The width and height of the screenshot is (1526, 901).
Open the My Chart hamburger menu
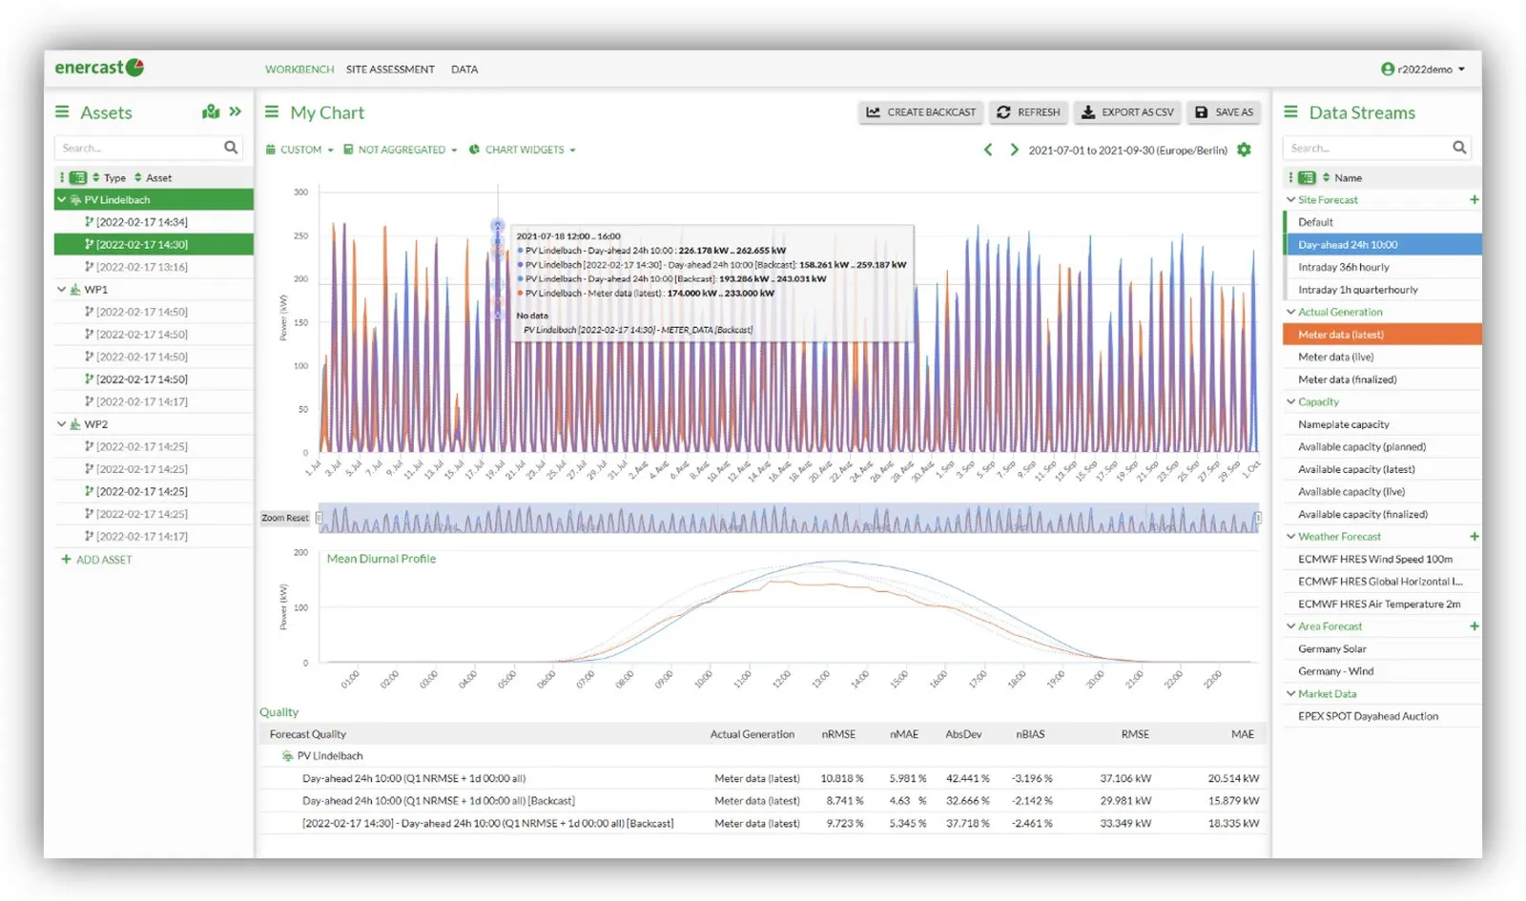point(272,112)
